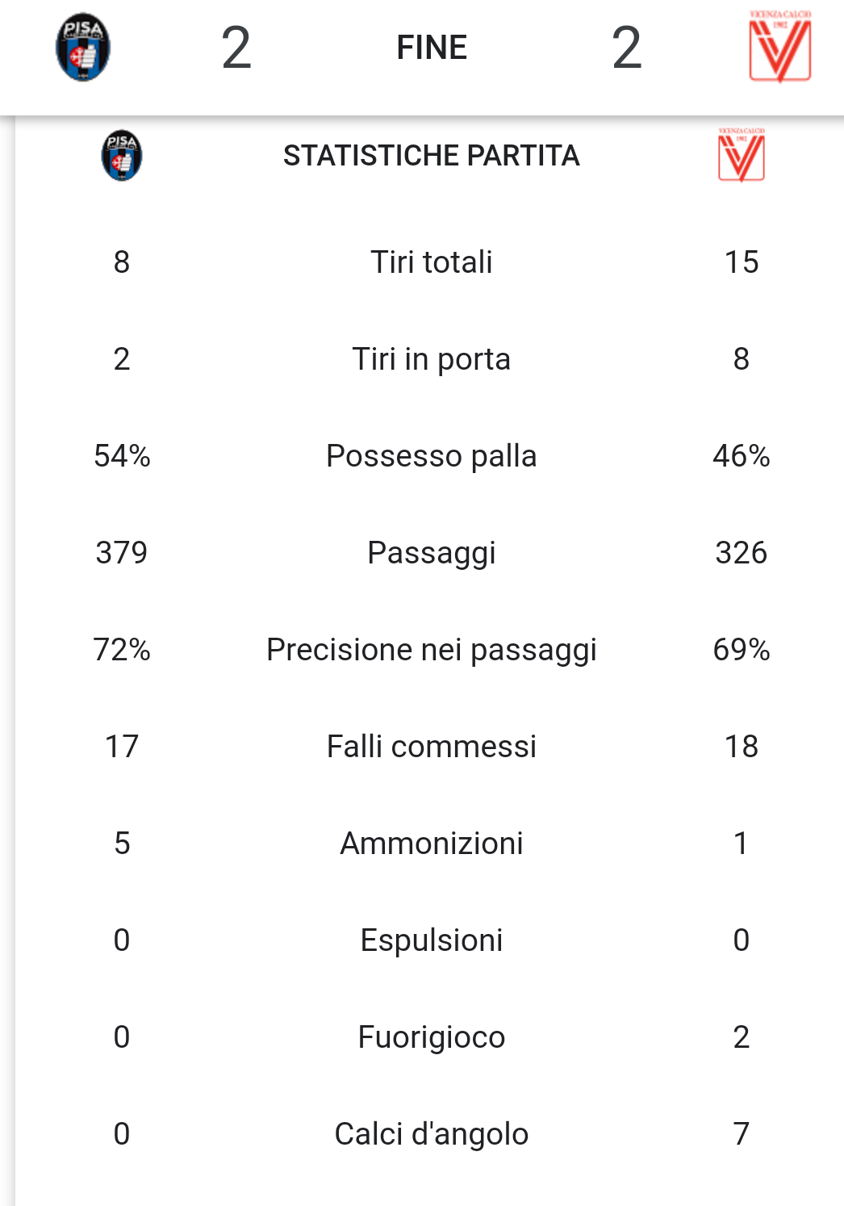The width and height of the screenshot is (844, 1206).
Task: Select the Falli commessi row
Action: coord(432,746)
